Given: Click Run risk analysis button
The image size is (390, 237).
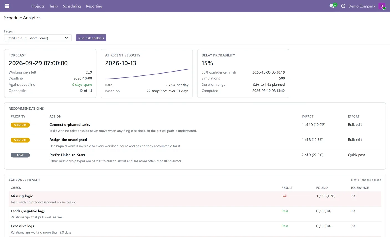Looking at the screenshot, I should click(91, 38).
